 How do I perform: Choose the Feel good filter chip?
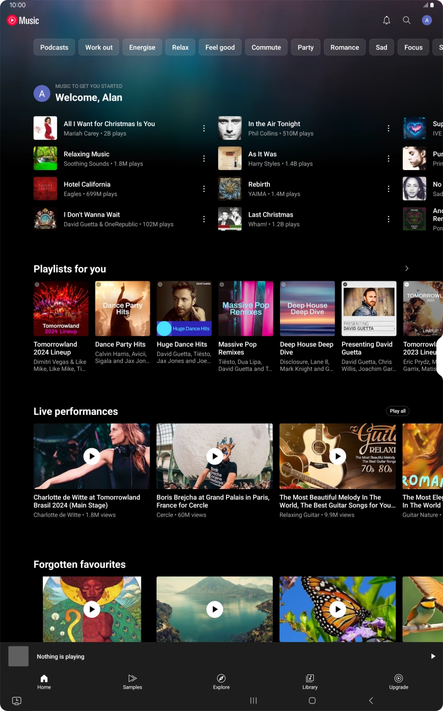220,47
